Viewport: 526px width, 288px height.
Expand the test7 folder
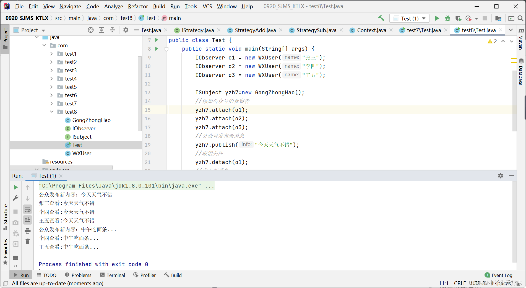[x=51, y=103]
